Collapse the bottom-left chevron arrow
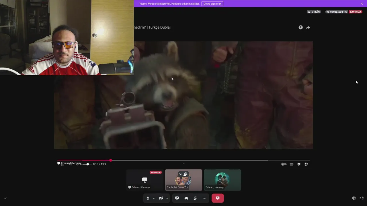This screenshot has height=206, width=367. coord(5,198)
